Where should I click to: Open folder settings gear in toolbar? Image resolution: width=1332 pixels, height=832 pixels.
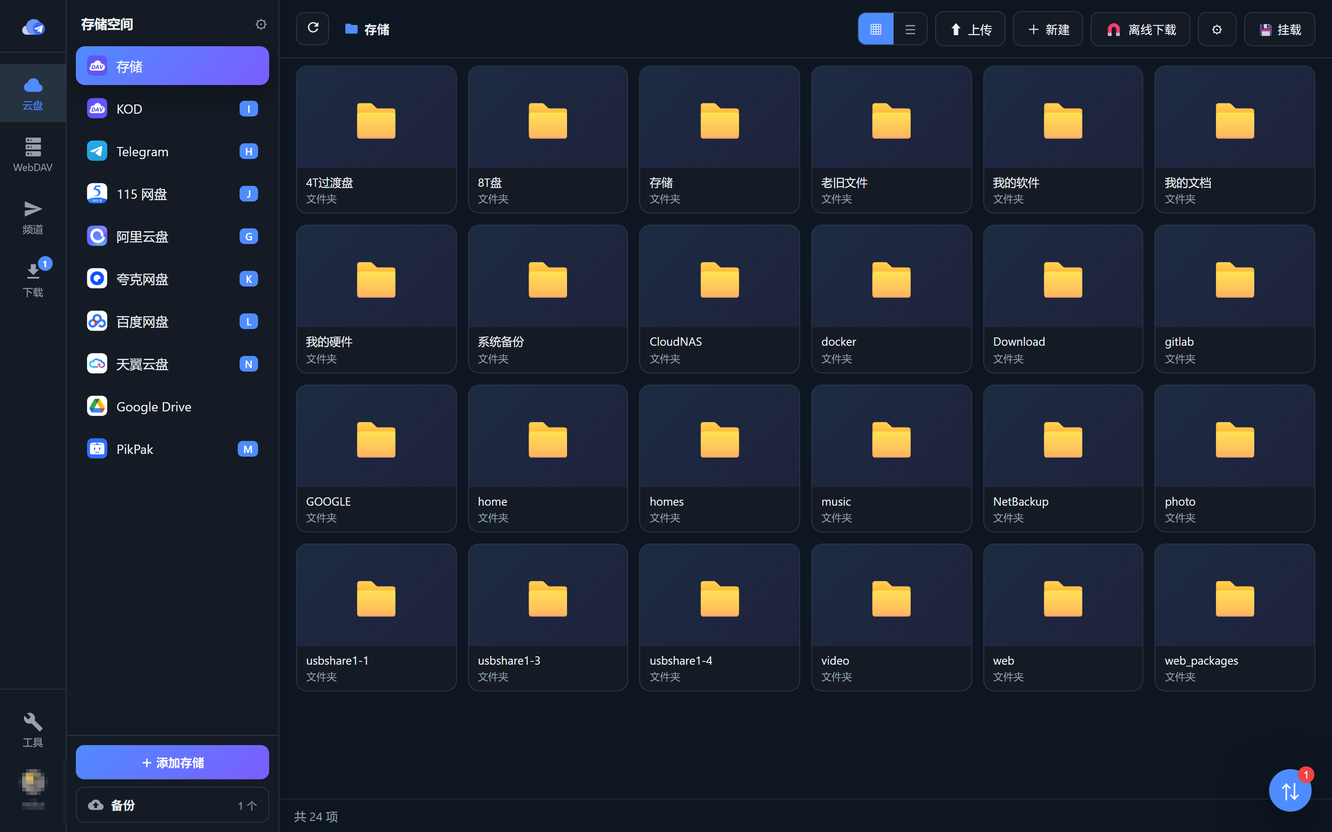point(1217,29)
